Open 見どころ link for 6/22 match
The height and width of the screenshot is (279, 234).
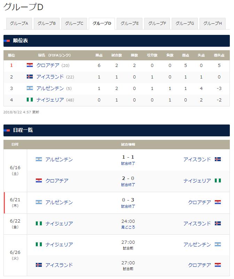128,227
